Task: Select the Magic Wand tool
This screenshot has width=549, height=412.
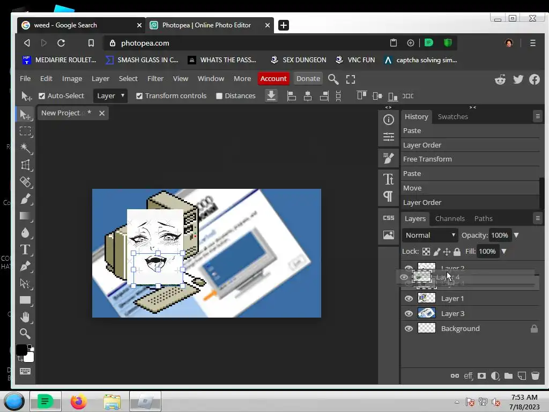Action: pos(25,148)
